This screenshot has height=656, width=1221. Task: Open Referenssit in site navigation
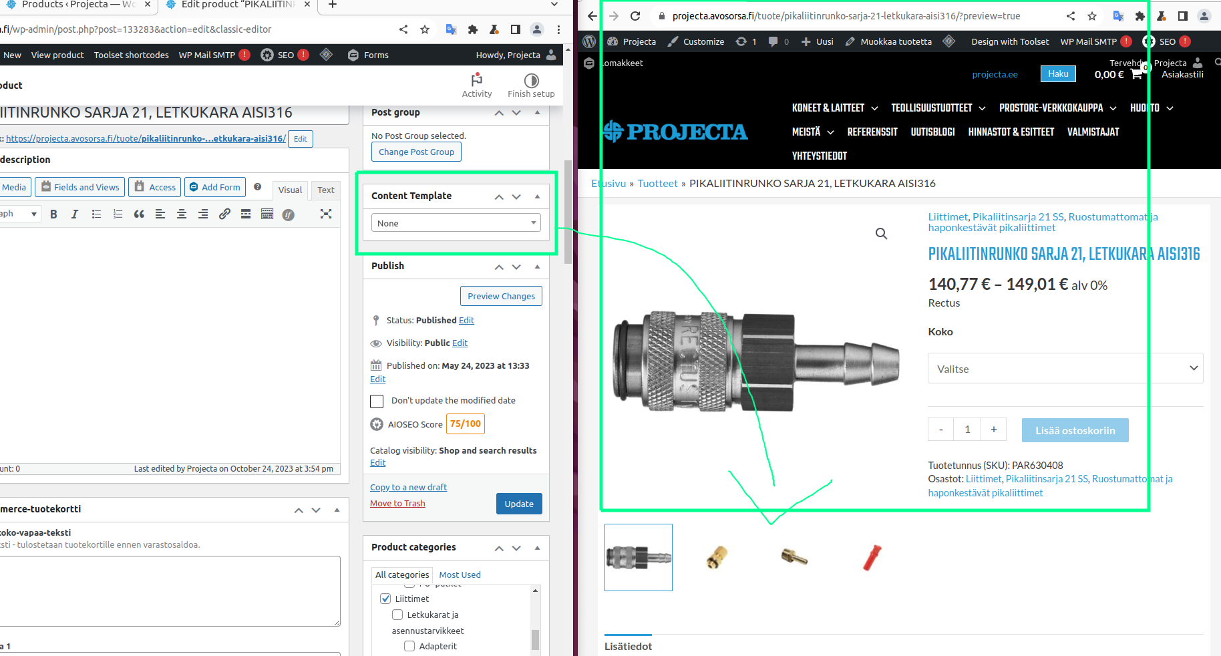(872, 132)
